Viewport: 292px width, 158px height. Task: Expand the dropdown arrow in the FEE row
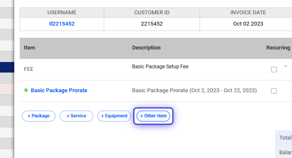286,66
